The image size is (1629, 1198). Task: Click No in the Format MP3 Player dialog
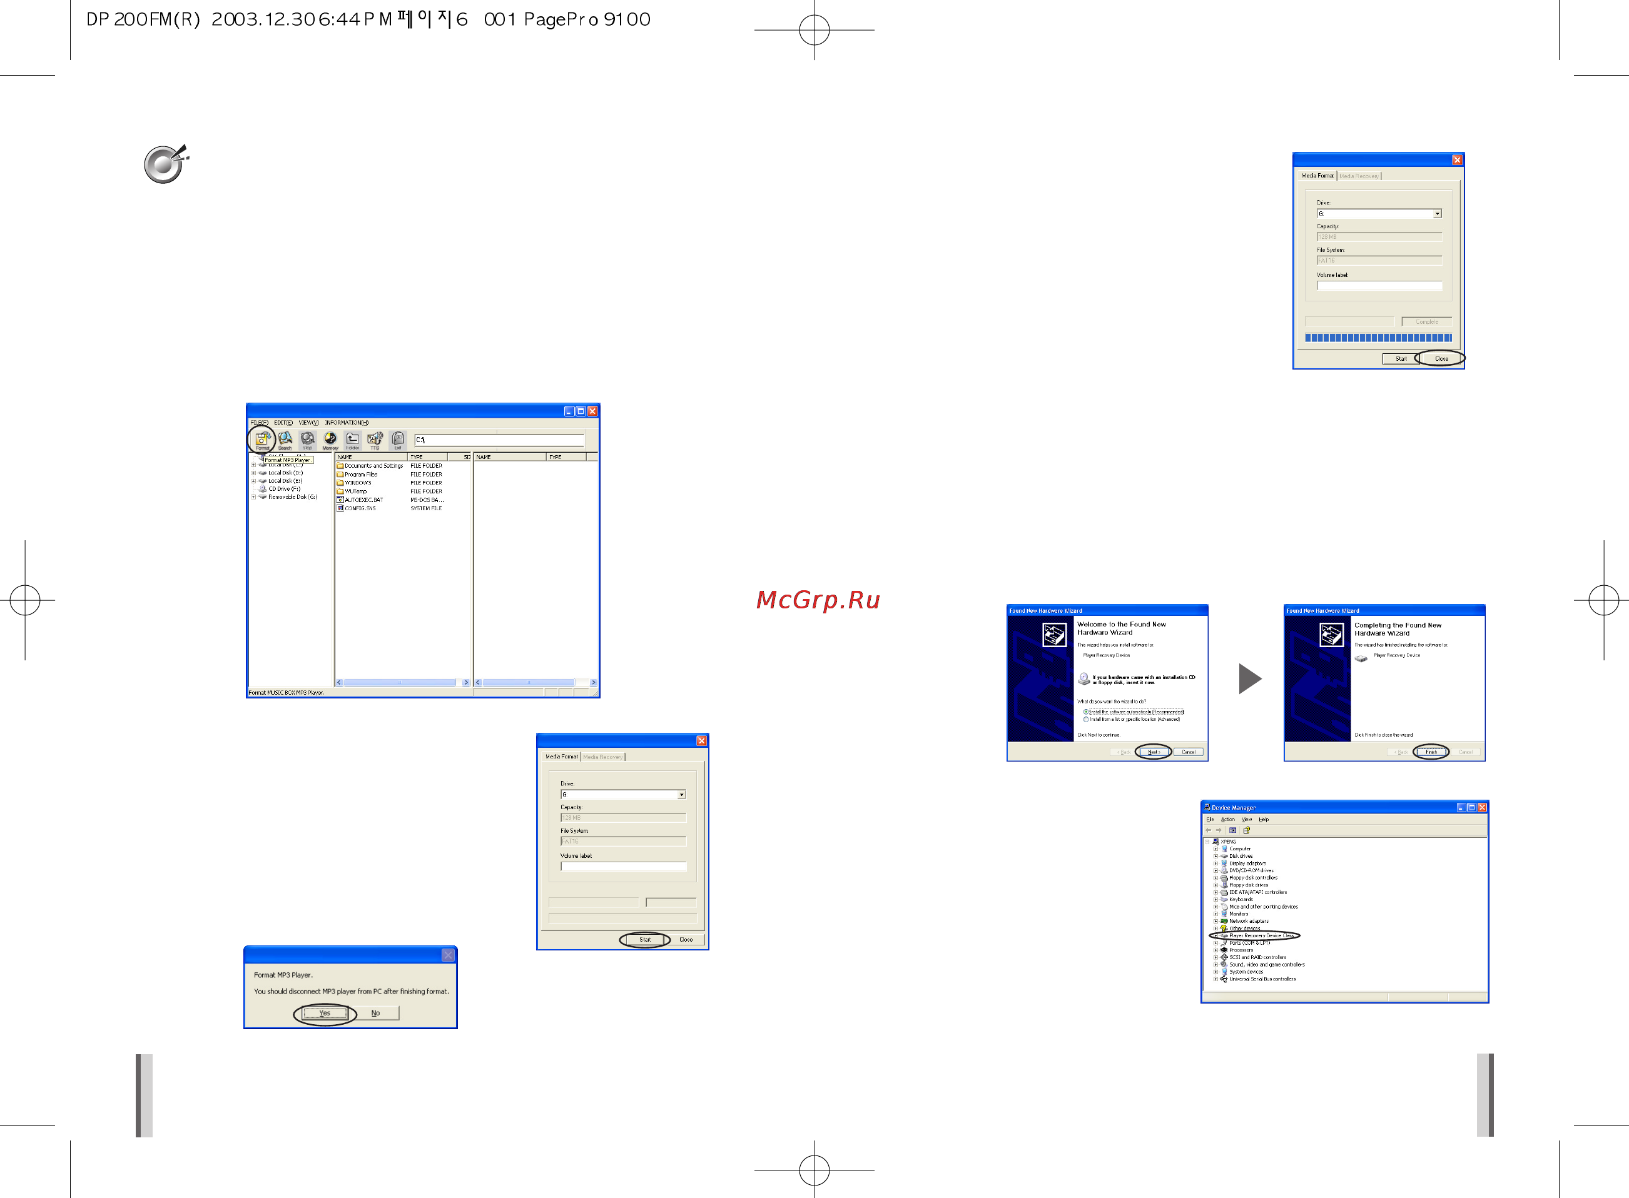point(375,1013)
